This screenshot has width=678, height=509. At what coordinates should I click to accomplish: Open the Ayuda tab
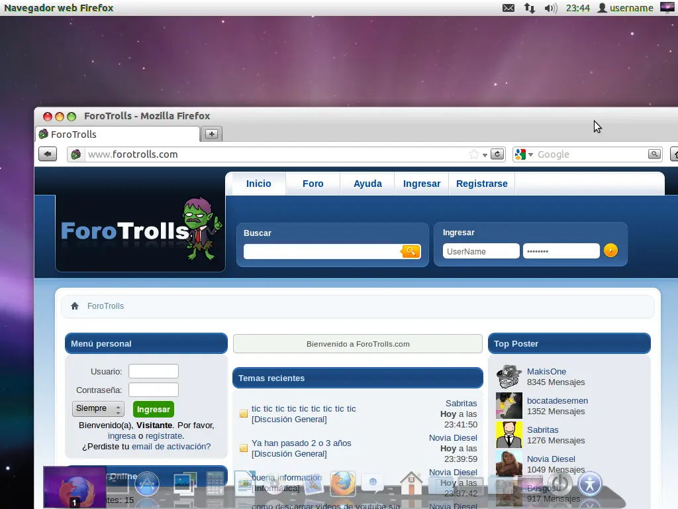[367, 184]
